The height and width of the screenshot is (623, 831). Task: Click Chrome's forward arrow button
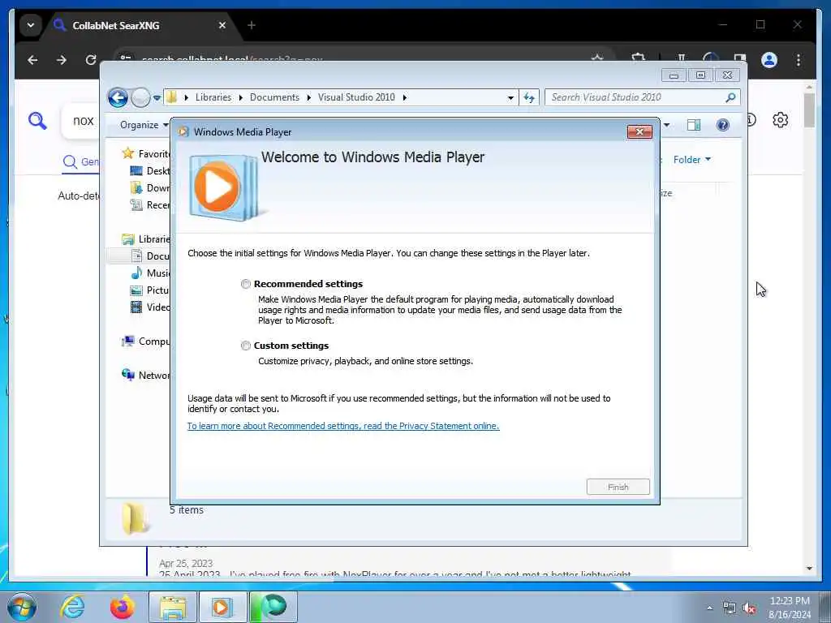[x=62, y=60]
